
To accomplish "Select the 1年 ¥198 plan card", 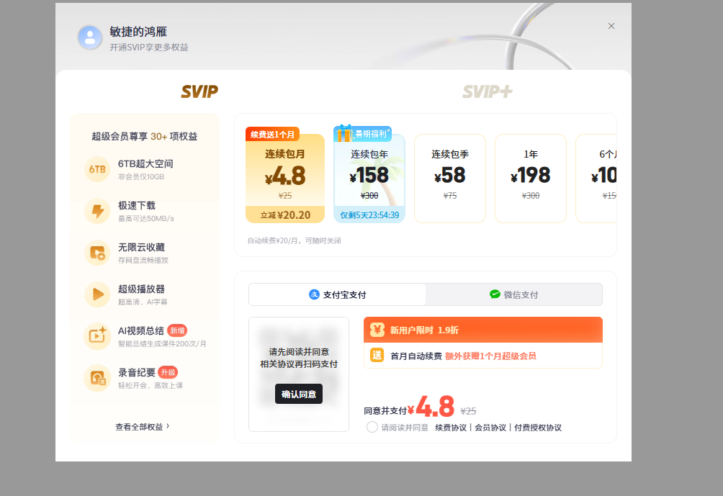I will (531, 179).
